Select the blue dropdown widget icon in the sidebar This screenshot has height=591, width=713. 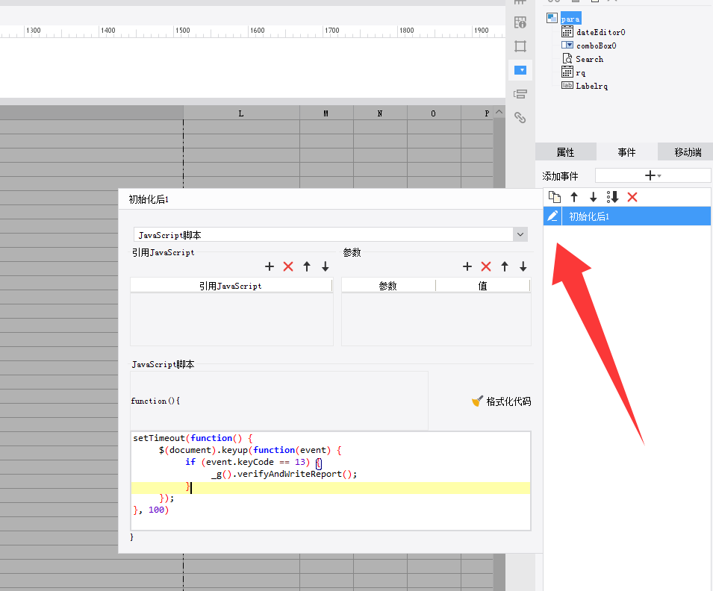[520, 70]
